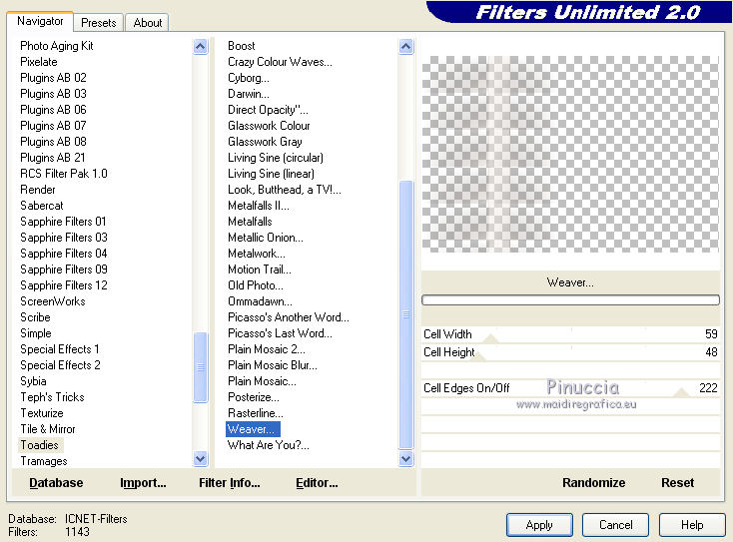Click the category list scroll-up arrow
Screen dimensions: 733x542
coord(200,46)
